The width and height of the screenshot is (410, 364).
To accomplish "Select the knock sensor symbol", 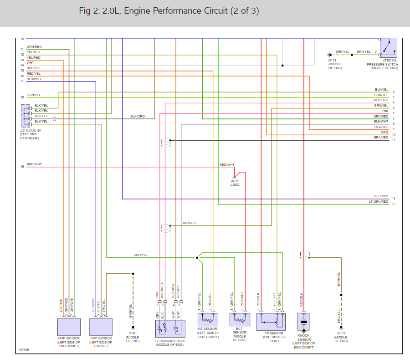I will point(303,322).
